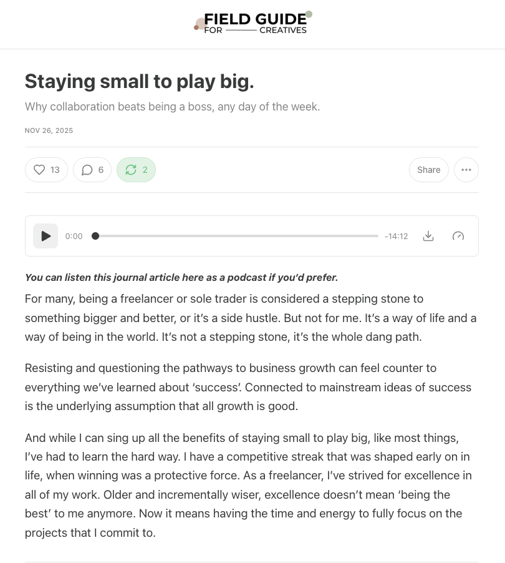Restack the post using the green arrows icon
The image size is (505, 563).
point(136,170)
